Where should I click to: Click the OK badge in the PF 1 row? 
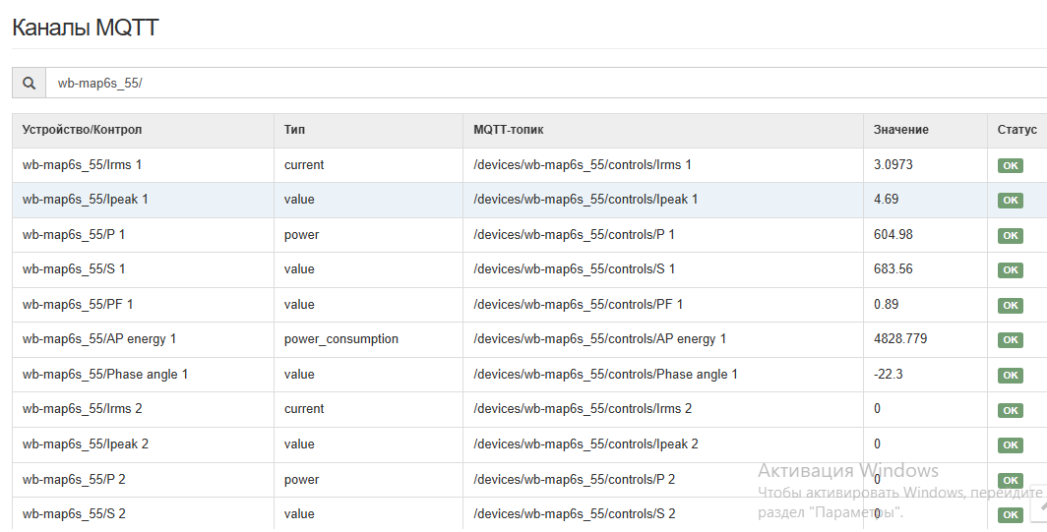pyautogui.click(x=1010, y=306)
